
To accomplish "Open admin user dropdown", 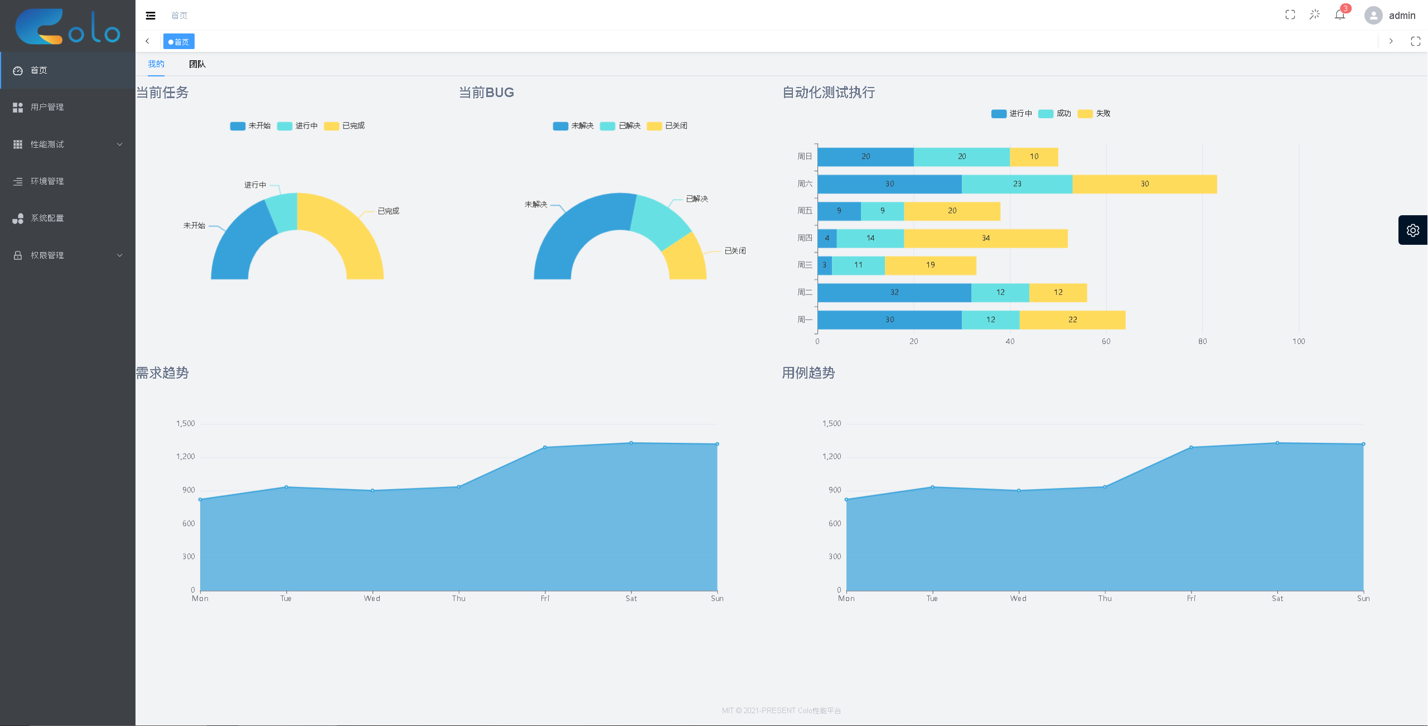I will click(1390, 16).
